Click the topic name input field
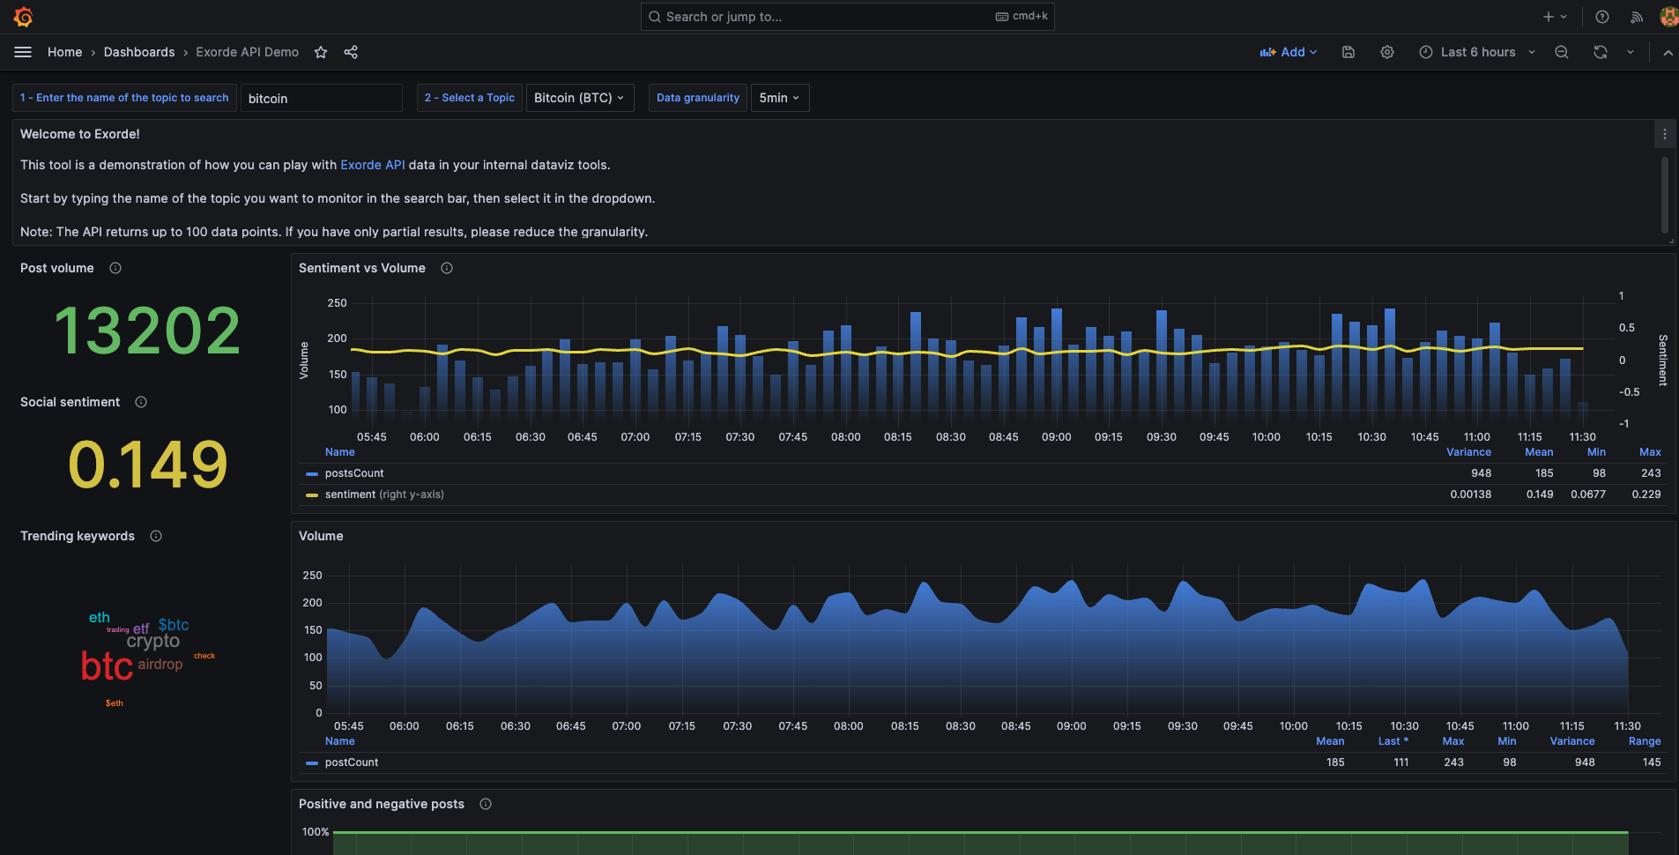Image resolution: width=1679 pixels, height=855 pixels. (x=321, y=98)
